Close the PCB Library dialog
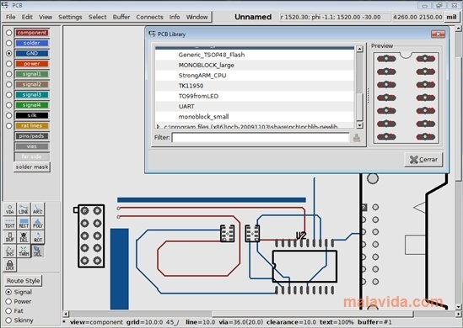This screenshot has width=463, height=328. 438,34
